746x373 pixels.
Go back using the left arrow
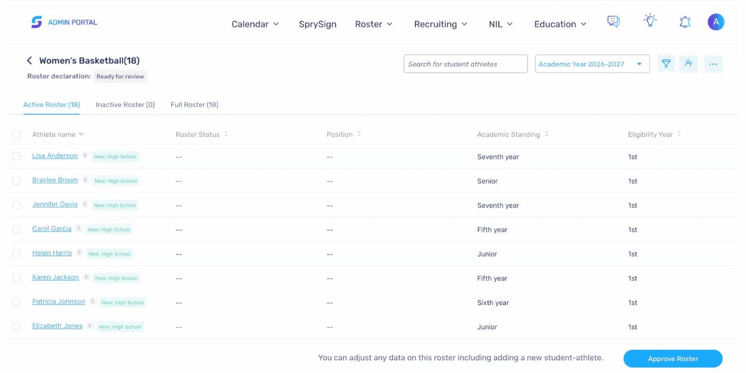click(29, 61)
